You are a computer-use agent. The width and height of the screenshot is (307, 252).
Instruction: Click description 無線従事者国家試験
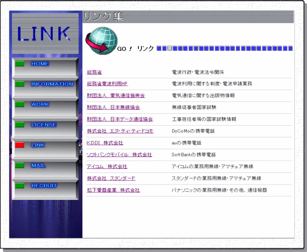pos(194,107)
